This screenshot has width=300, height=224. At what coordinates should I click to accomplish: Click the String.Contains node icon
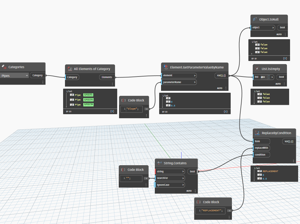(x=159, y=163)
